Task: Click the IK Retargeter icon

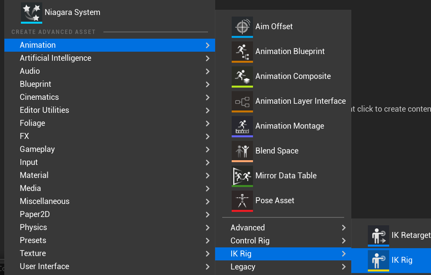Action: pyautogui.click(x=379, y=236)
